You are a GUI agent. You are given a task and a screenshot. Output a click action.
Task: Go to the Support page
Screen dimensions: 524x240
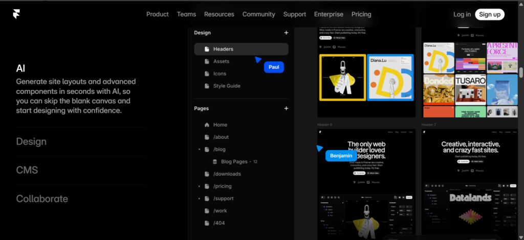(295, 14)
